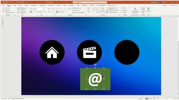Open Shape Outline dropdown
The height and width of the screenshot is (100, 179).
(x=114, y=10)
